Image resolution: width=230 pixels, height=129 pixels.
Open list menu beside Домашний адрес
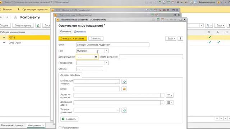pos(170,103)
